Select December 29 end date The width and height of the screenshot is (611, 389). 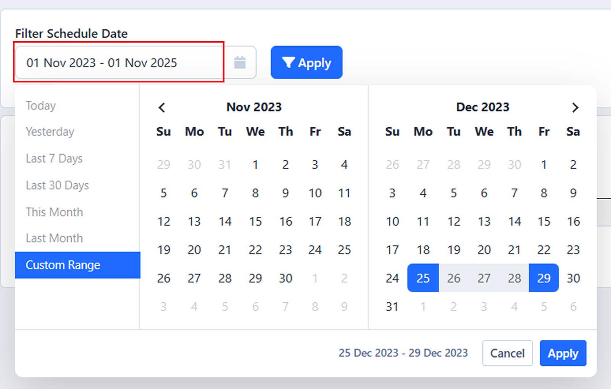click(544, 278)
